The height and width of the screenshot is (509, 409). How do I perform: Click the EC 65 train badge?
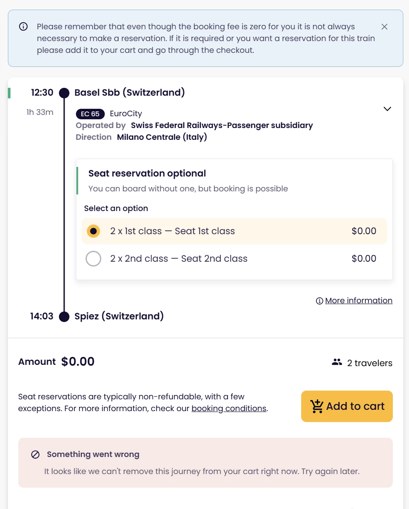click(x=90, y=114)
